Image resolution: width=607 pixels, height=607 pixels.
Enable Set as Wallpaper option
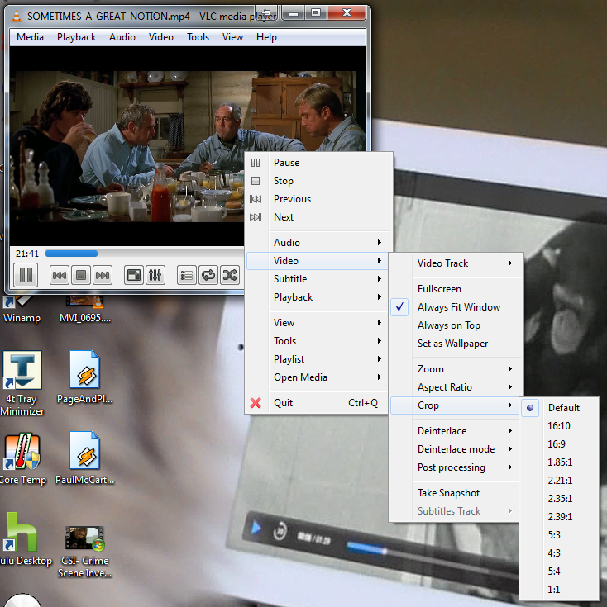coord(456,344)
